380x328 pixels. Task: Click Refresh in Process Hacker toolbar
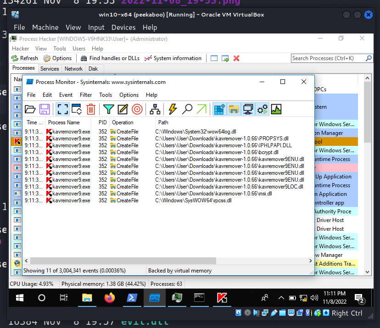click(x=25, y=58)
